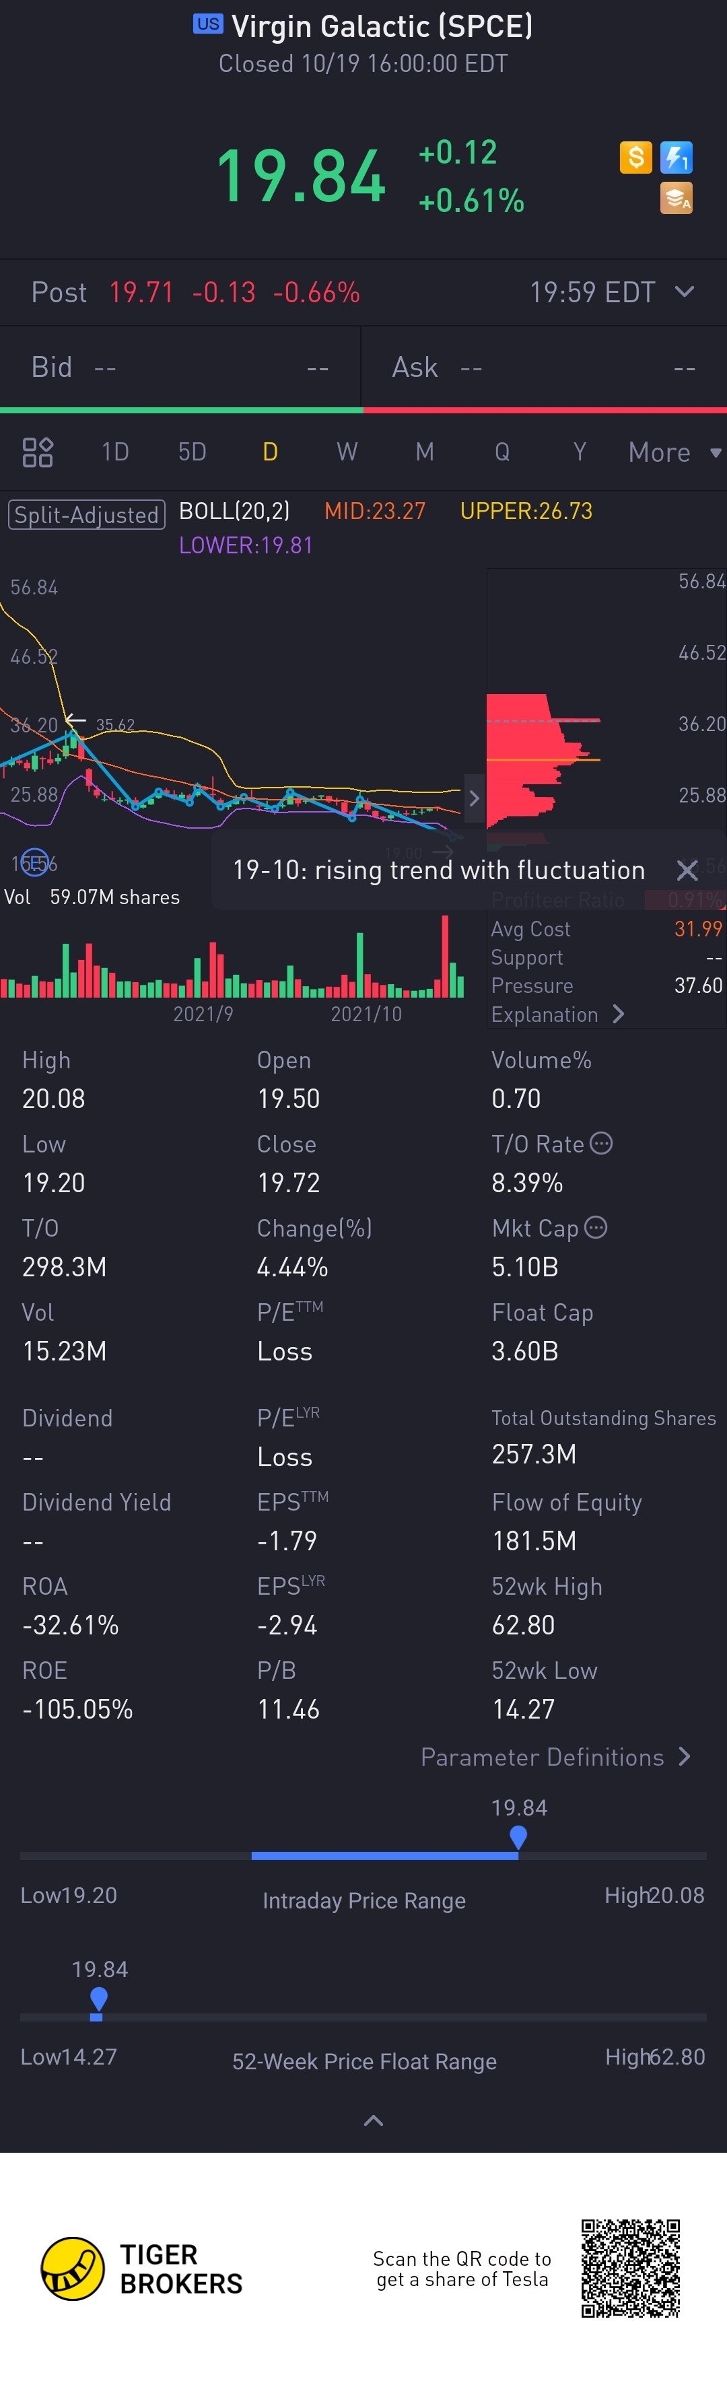Click the T/O Rate info icon
Screen dimensions: 727x2385
pyautogui.click(x=601, y=1144)
